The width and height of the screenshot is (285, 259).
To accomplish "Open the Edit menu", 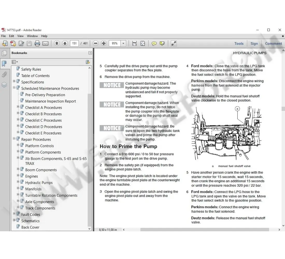I will [11, 36].
